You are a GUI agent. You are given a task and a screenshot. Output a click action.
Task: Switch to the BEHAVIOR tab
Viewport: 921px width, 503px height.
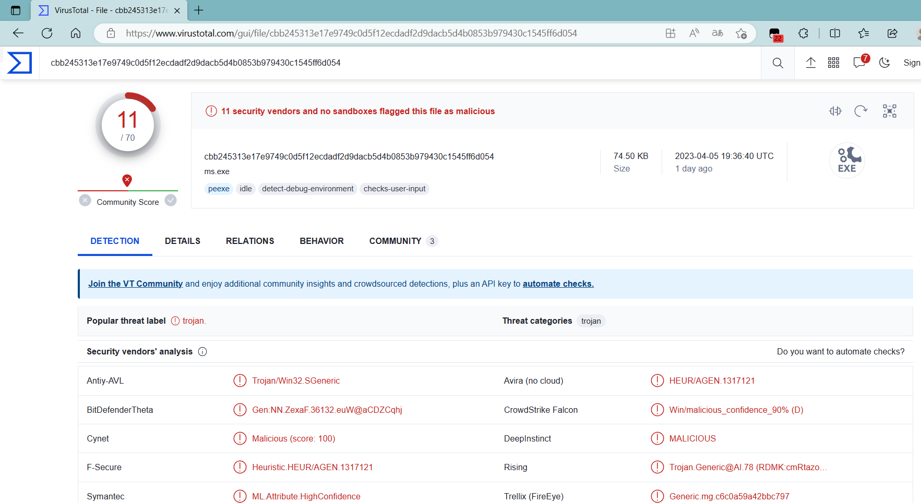pos(321,241)
